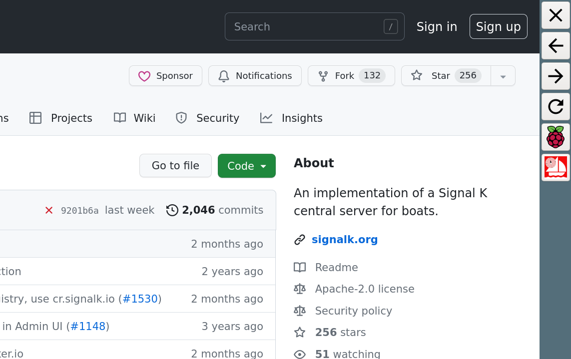Click the Search input field
Image resolution: width=571 pixels, height=359 pixels.
(315, 26)
